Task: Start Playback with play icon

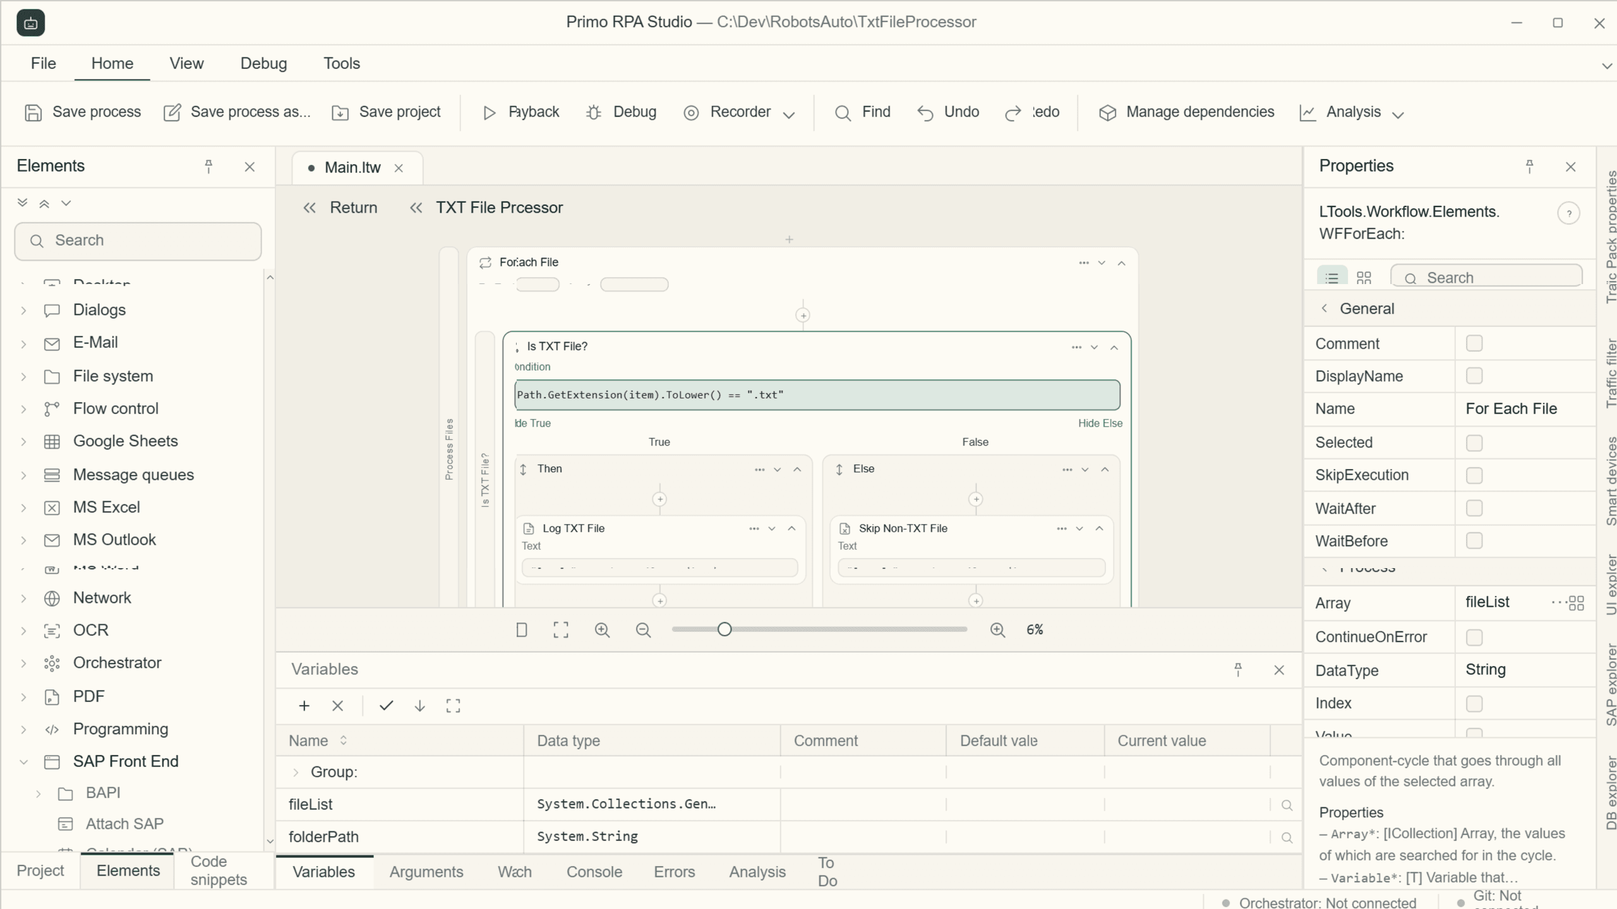Action: [x=489, y=112]
